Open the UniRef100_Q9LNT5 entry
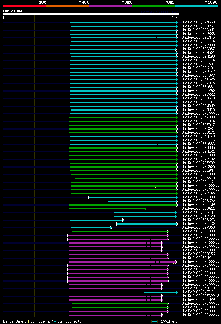 pos(198,37)
